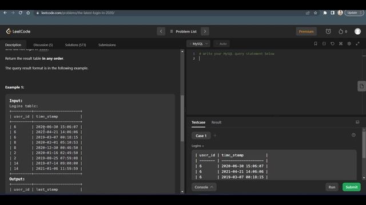366x205 pixels.
Task: Open the notes icon at right edge
Action: (361, 86)
